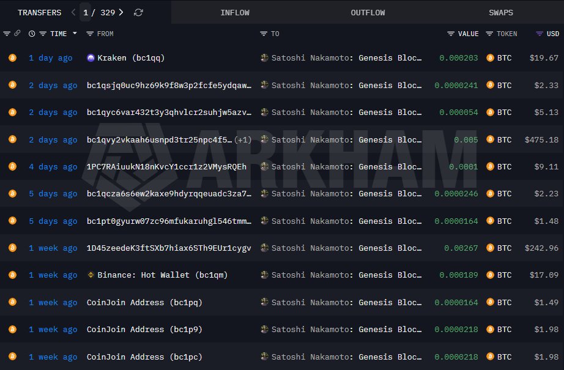Go to previous transfers page arrow
The height and width of the screenshot is (370, 564).
click(73, 12)
